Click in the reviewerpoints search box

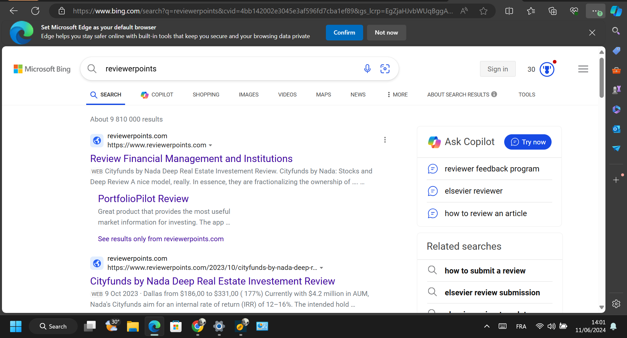[229, 69]
